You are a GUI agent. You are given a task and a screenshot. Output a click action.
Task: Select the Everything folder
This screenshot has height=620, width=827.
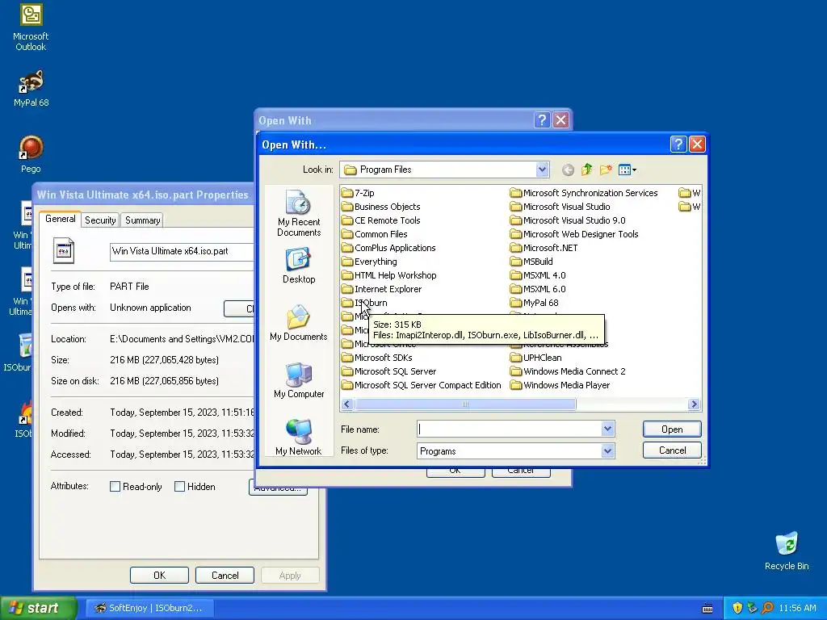coord(369,262)
